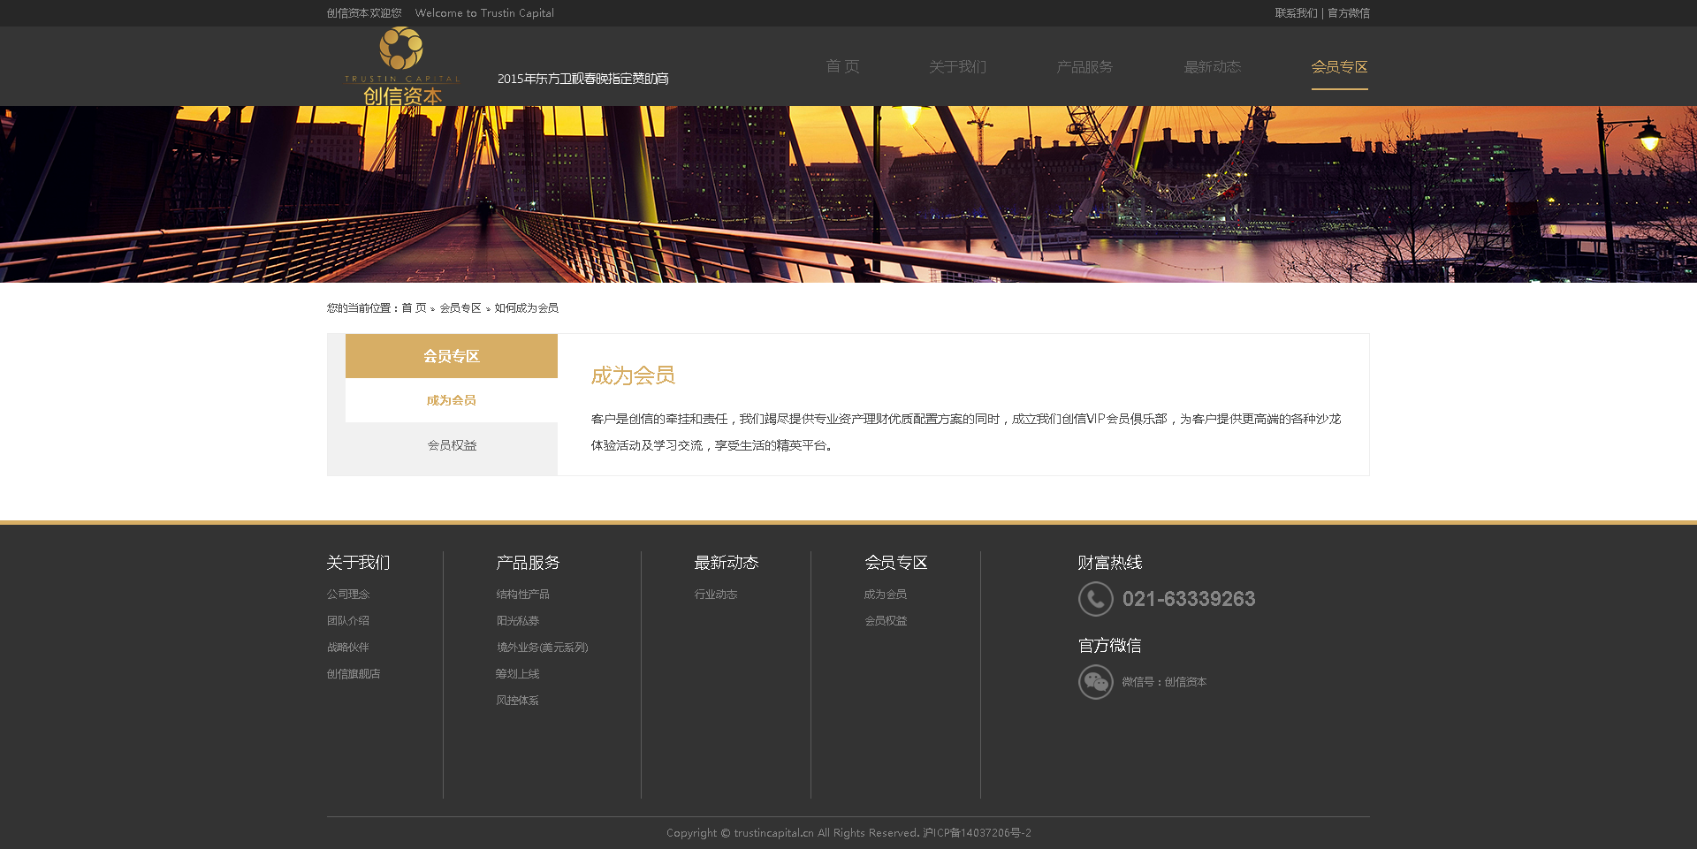
Task: Open 关于我们 in the top navigation
Action: [957, 67]
